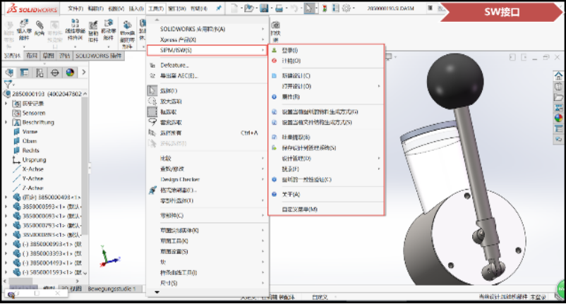
Task: Open the DimXpertManager crosshair tab icon
Action: [55, 73]
